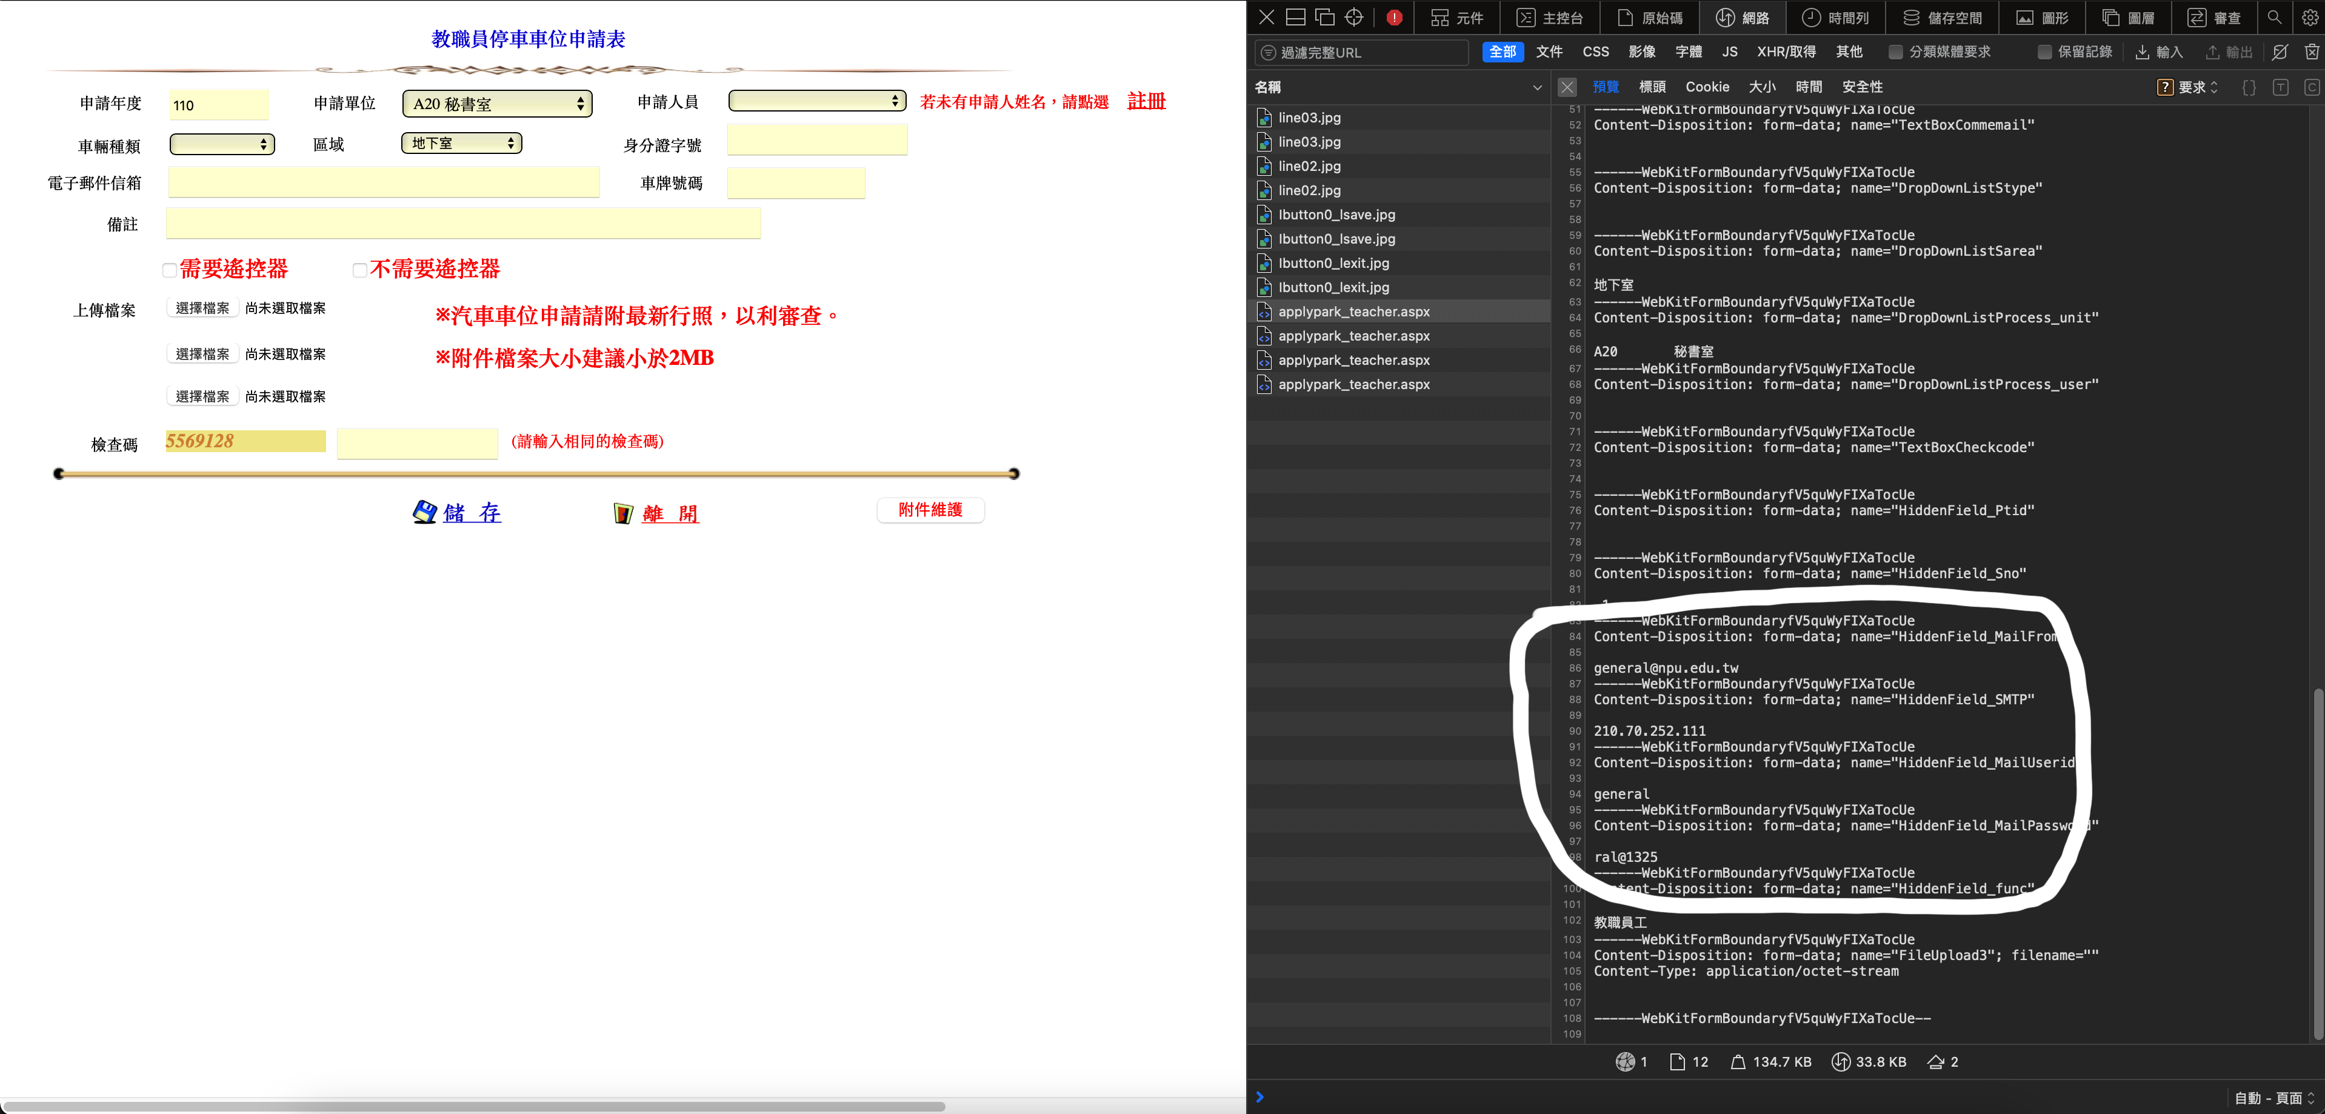Check the 需要遙控器 checkbox
This screenshot has width=2325, height=1114.
pos(168,270)
